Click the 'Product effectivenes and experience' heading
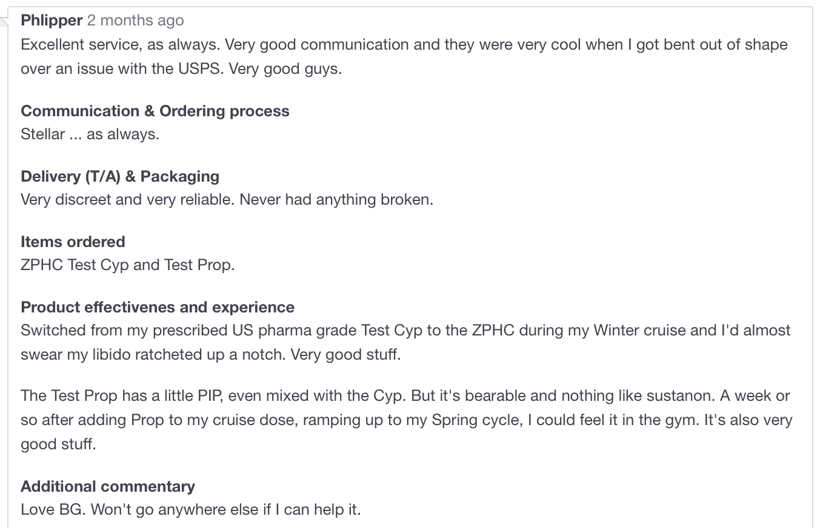This screenshot has height=528, width=823. click(158, 307)
